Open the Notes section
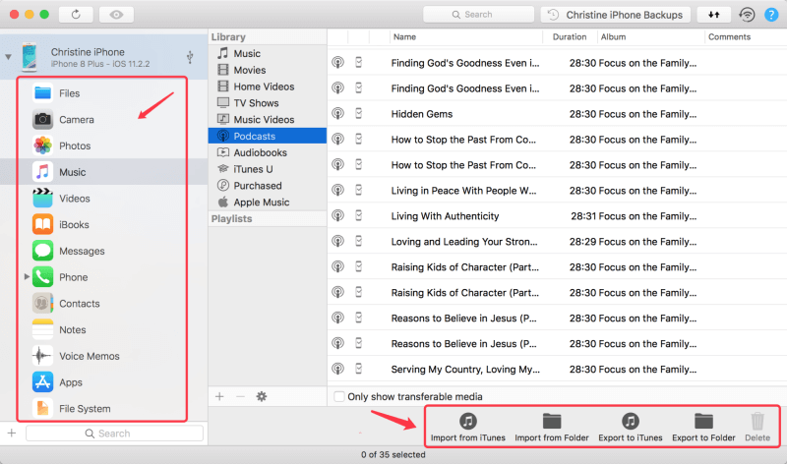The width and height of the screenshot is (787, 464). pos(103,329)
